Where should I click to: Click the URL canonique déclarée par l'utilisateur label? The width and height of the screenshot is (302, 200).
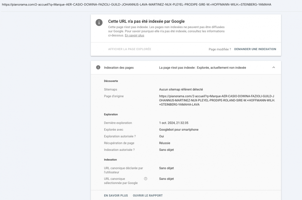point(124,170)
